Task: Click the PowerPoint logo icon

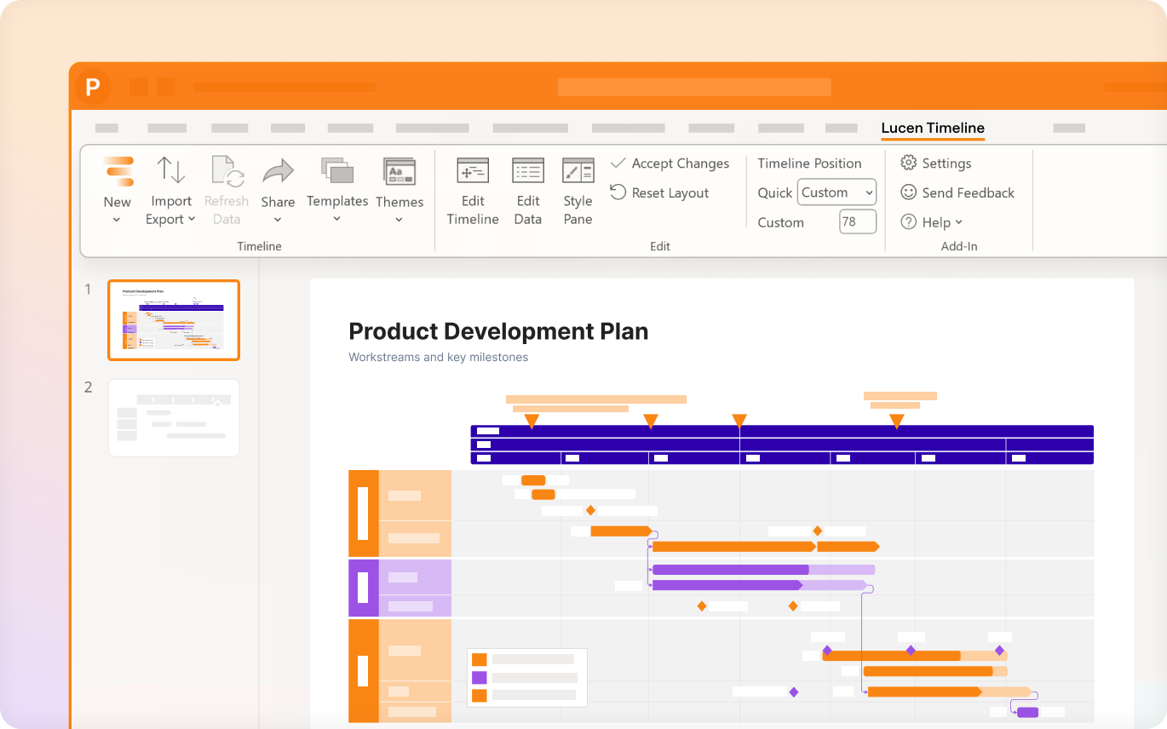Action: [93, 87]
